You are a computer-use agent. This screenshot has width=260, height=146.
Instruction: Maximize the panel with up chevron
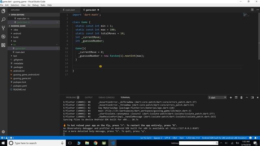(247, 98)
